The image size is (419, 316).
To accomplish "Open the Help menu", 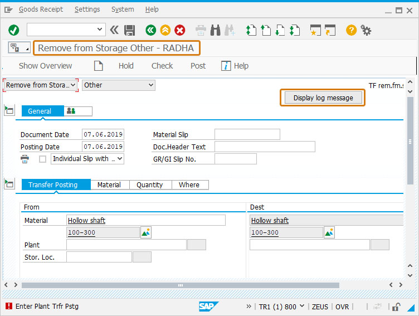I will coord(152,9).
